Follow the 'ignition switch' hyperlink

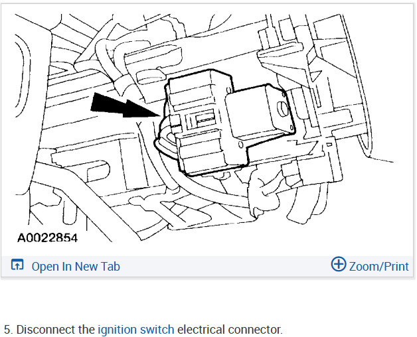tap(136, 330)
